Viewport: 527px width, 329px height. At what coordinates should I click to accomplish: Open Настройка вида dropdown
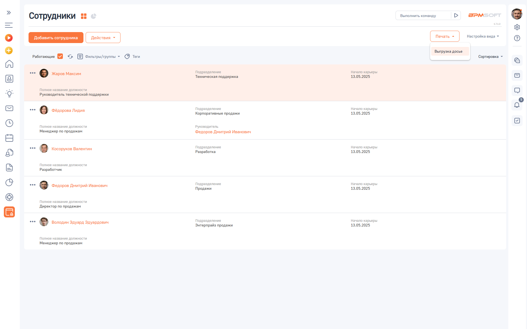click(483, 36)
